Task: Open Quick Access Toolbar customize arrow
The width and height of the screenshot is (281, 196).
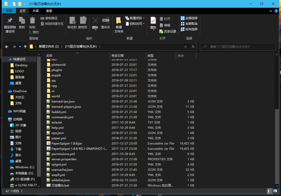Action: [24, 4]
